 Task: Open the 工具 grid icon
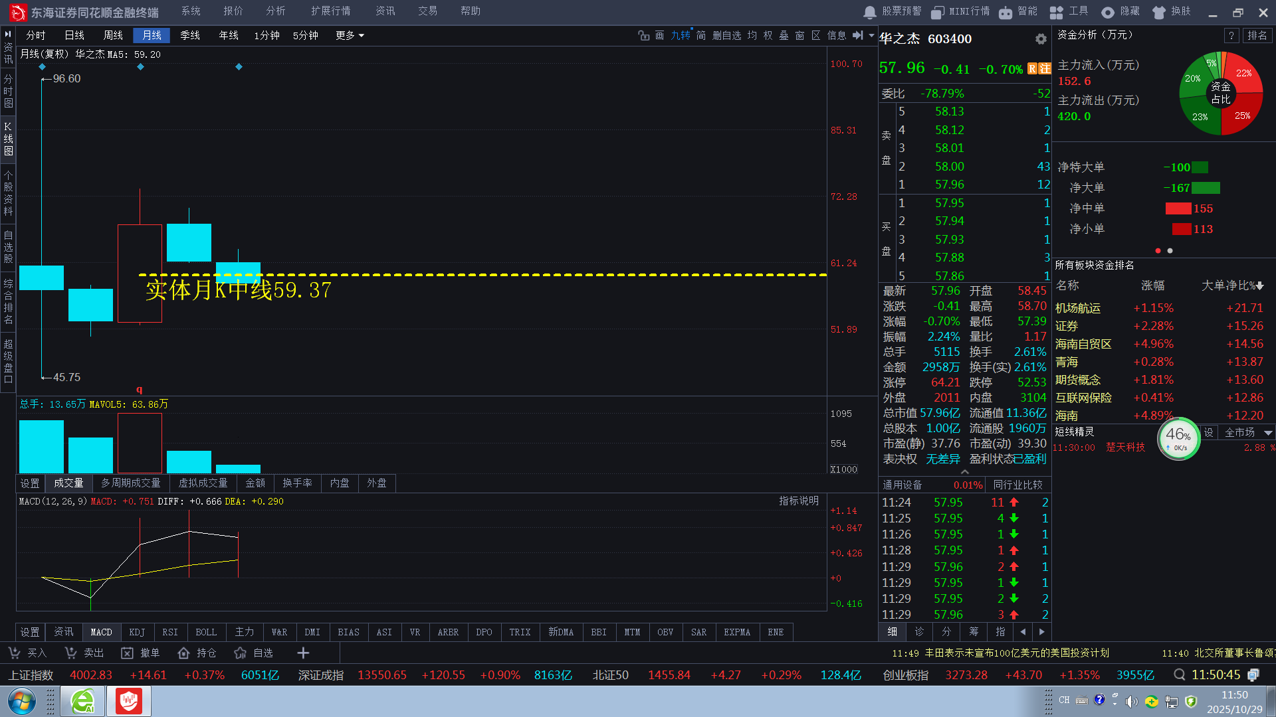pos(1056,12)
